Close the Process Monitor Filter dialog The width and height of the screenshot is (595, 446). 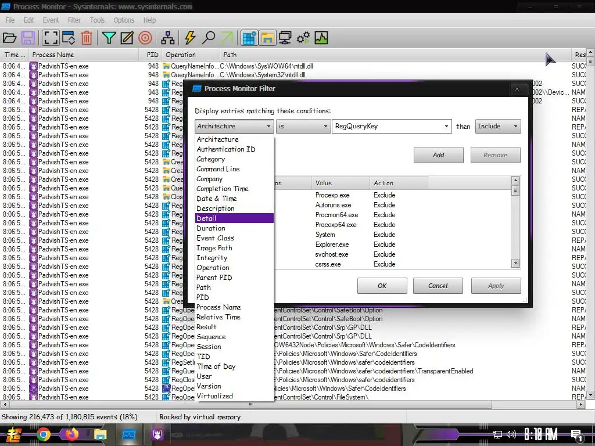point(517,89)
